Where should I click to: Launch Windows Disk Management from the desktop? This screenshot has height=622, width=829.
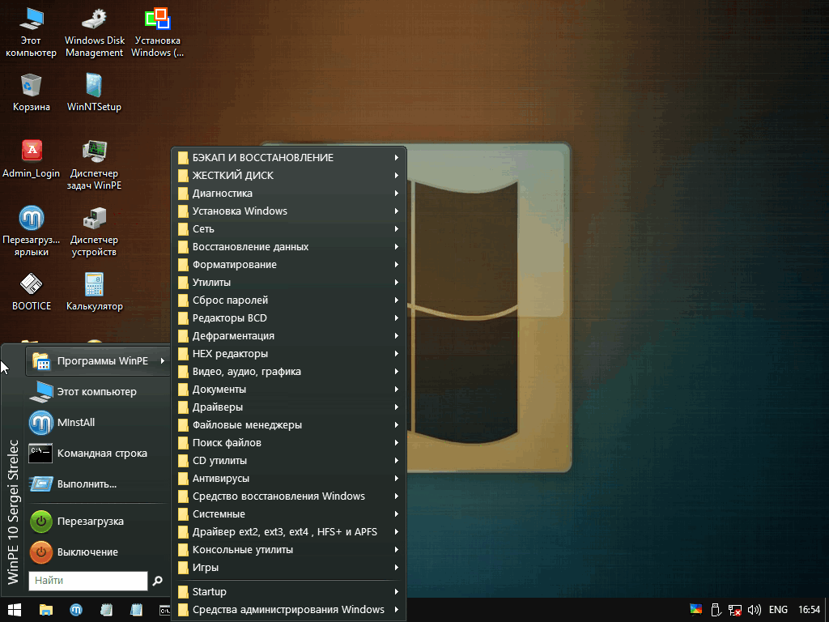click(x=95, y=32)
